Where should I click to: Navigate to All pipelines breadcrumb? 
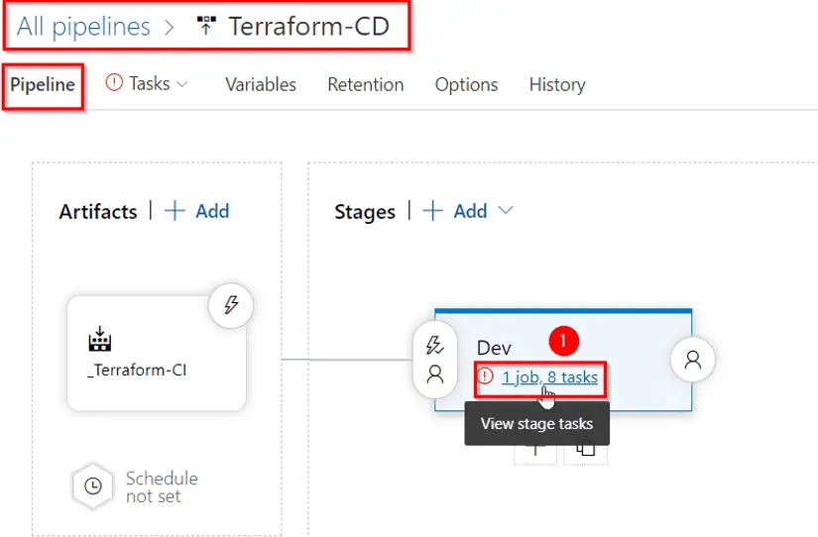click(83, 27)
